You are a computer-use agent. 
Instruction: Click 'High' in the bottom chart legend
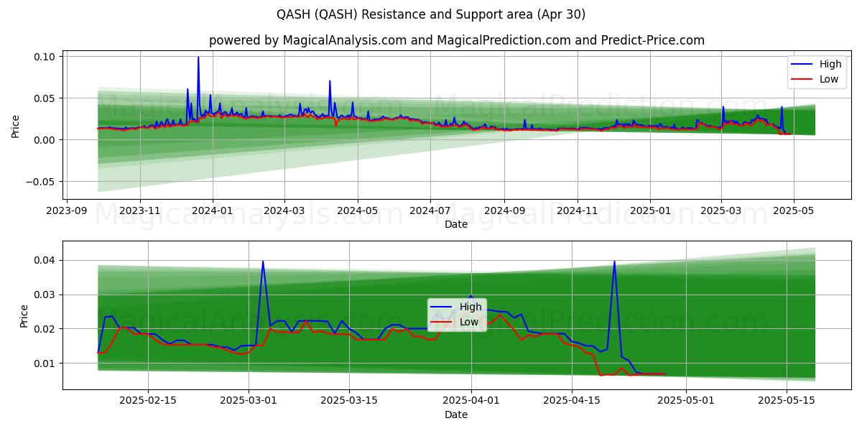point(471,307)
